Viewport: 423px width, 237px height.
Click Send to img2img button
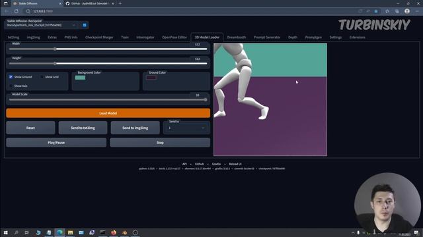135,128
